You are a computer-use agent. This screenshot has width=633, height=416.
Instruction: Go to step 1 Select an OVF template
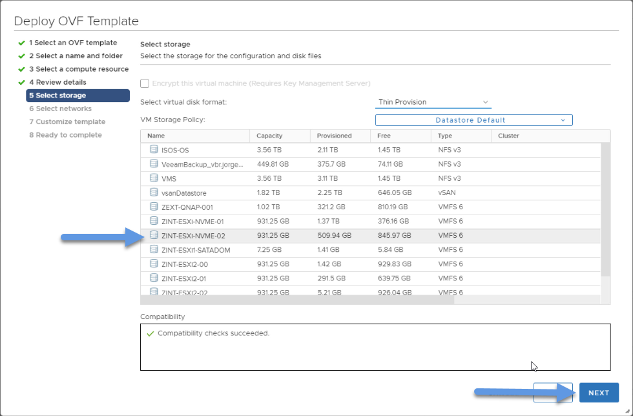point(73,43)
